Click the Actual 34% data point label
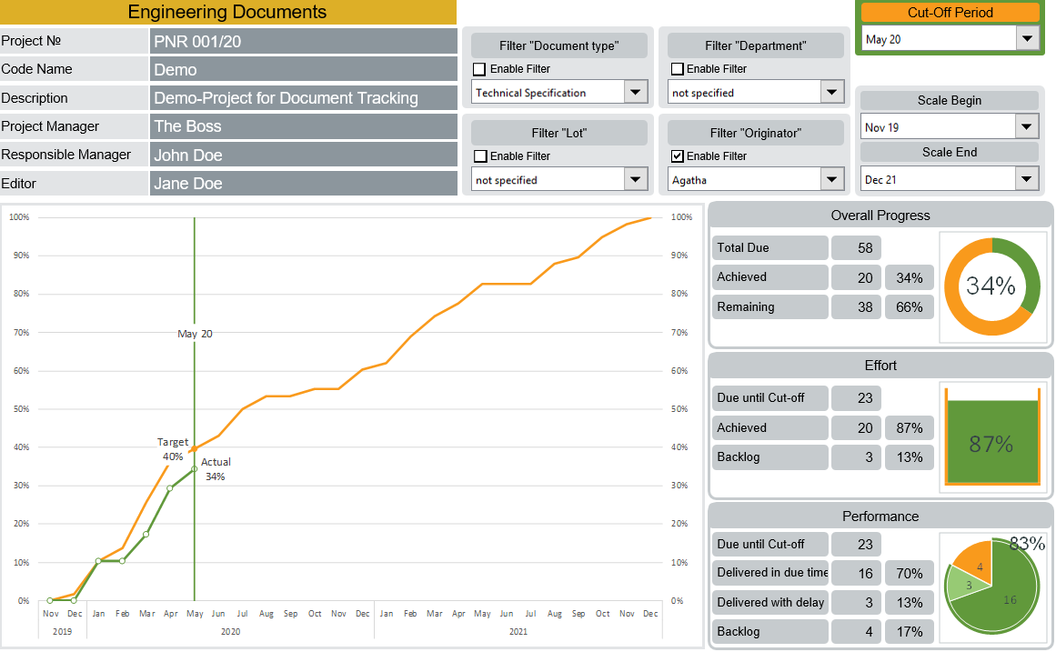 pos(216,468)
